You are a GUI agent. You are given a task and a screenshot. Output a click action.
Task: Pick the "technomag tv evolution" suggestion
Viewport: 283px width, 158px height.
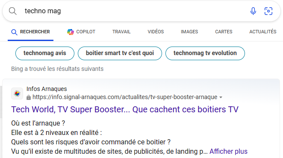(205, 53)
